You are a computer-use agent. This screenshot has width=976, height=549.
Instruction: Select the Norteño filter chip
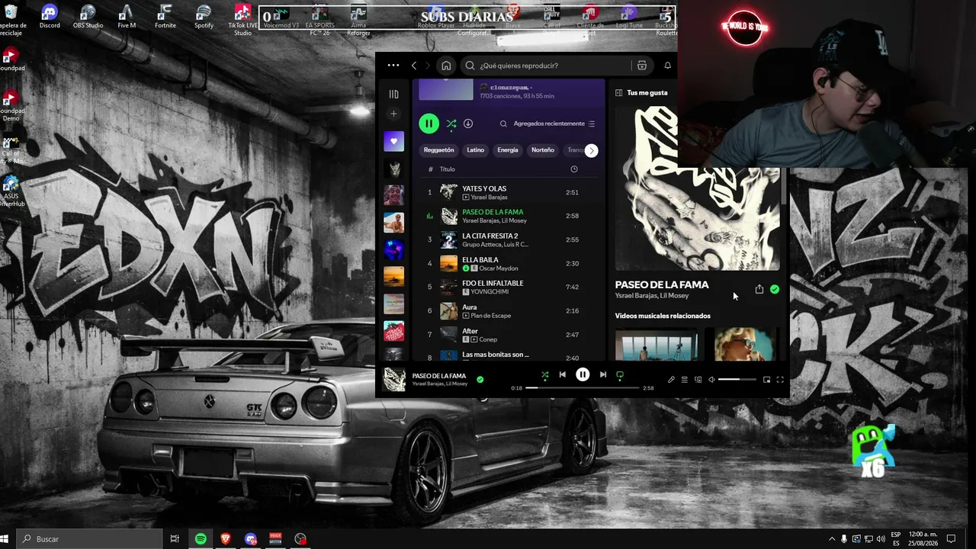tap(543, 150)
